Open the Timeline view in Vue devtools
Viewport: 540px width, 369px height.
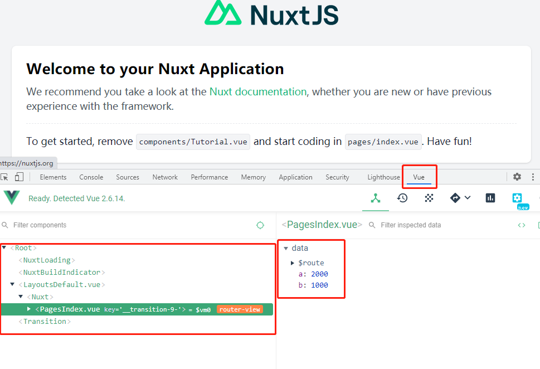[x=402, y=198]
